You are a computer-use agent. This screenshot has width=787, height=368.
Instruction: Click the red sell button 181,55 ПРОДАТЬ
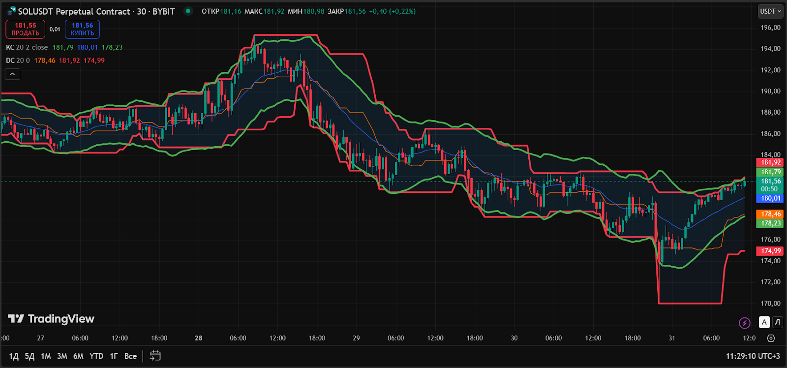[x=26, y=29]
